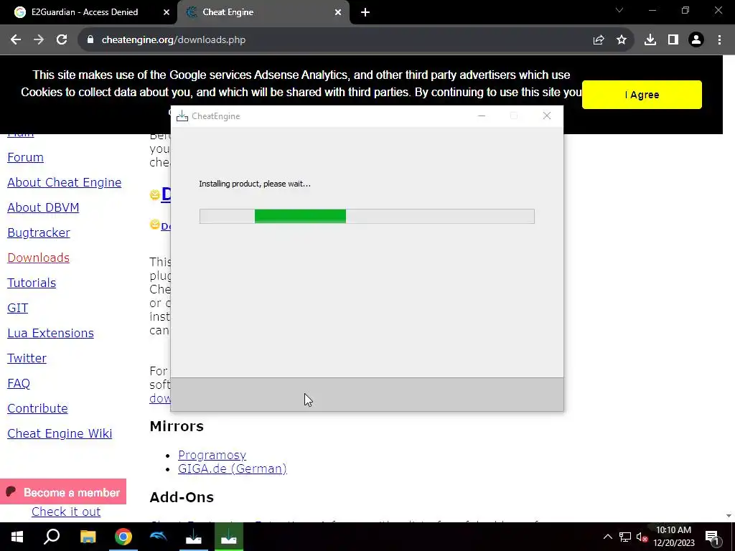Open the FAQ link
This screenshot has width=735, height=551.
18,383
